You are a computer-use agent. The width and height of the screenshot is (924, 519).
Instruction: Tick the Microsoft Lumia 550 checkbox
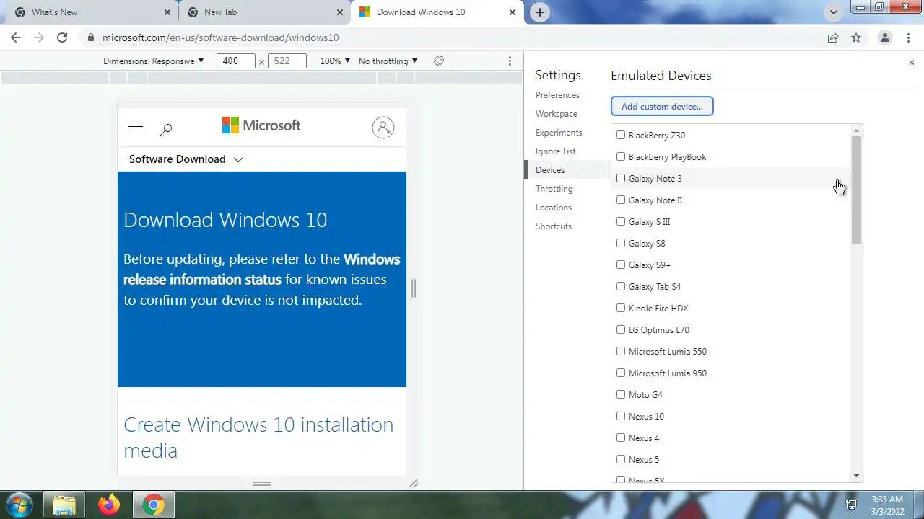(621, 351)
